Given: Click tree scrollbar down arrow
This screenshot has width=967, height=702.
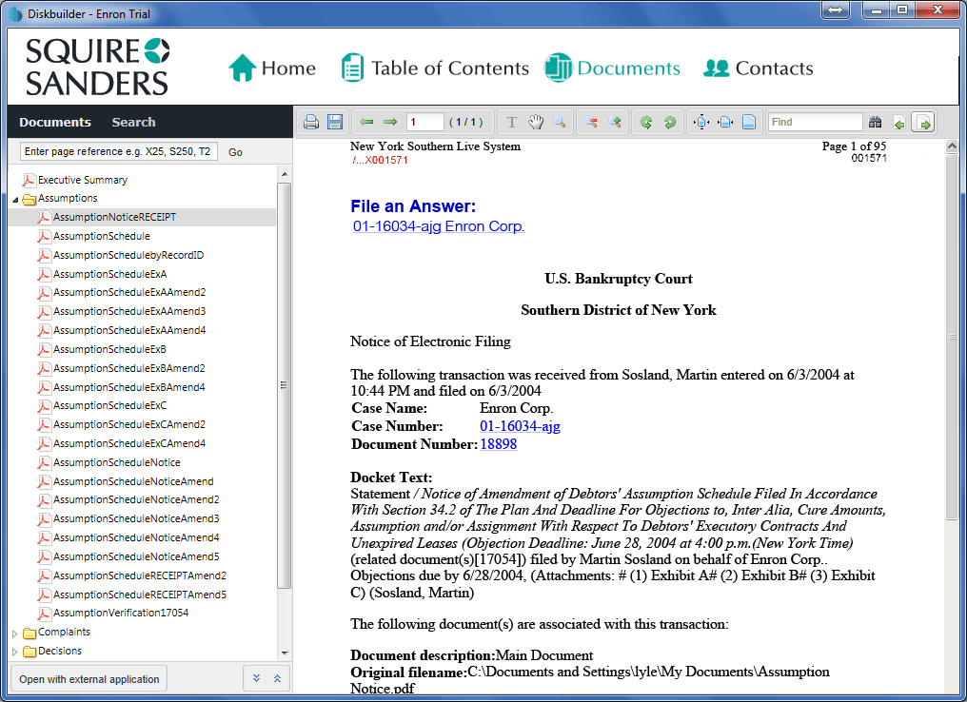Looking at the screenshot, I should point(285,653).
